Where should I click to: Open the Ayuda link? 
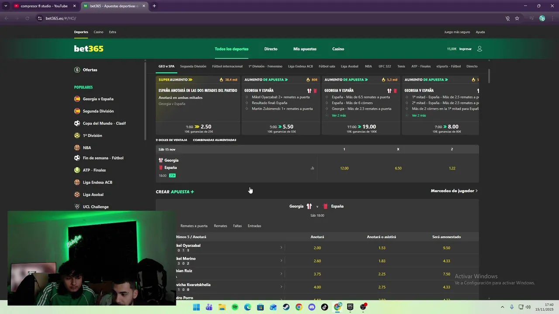pyautogui.click(x=480, y=32)
